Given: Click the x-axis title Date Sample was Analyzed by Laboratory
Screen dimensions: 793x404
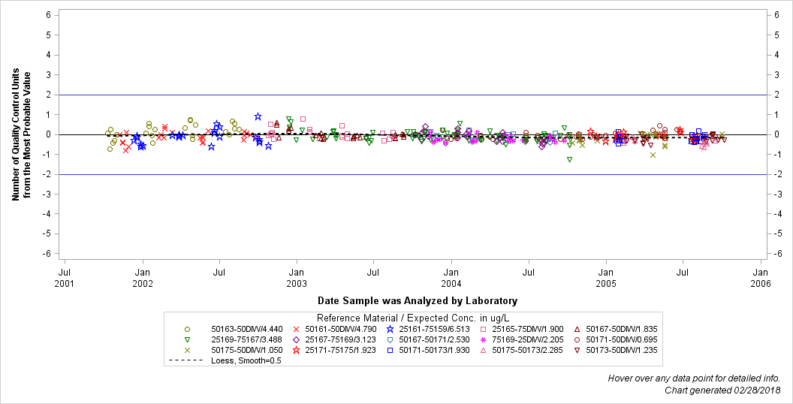Looking at the screenshot, I should point(418,301).
